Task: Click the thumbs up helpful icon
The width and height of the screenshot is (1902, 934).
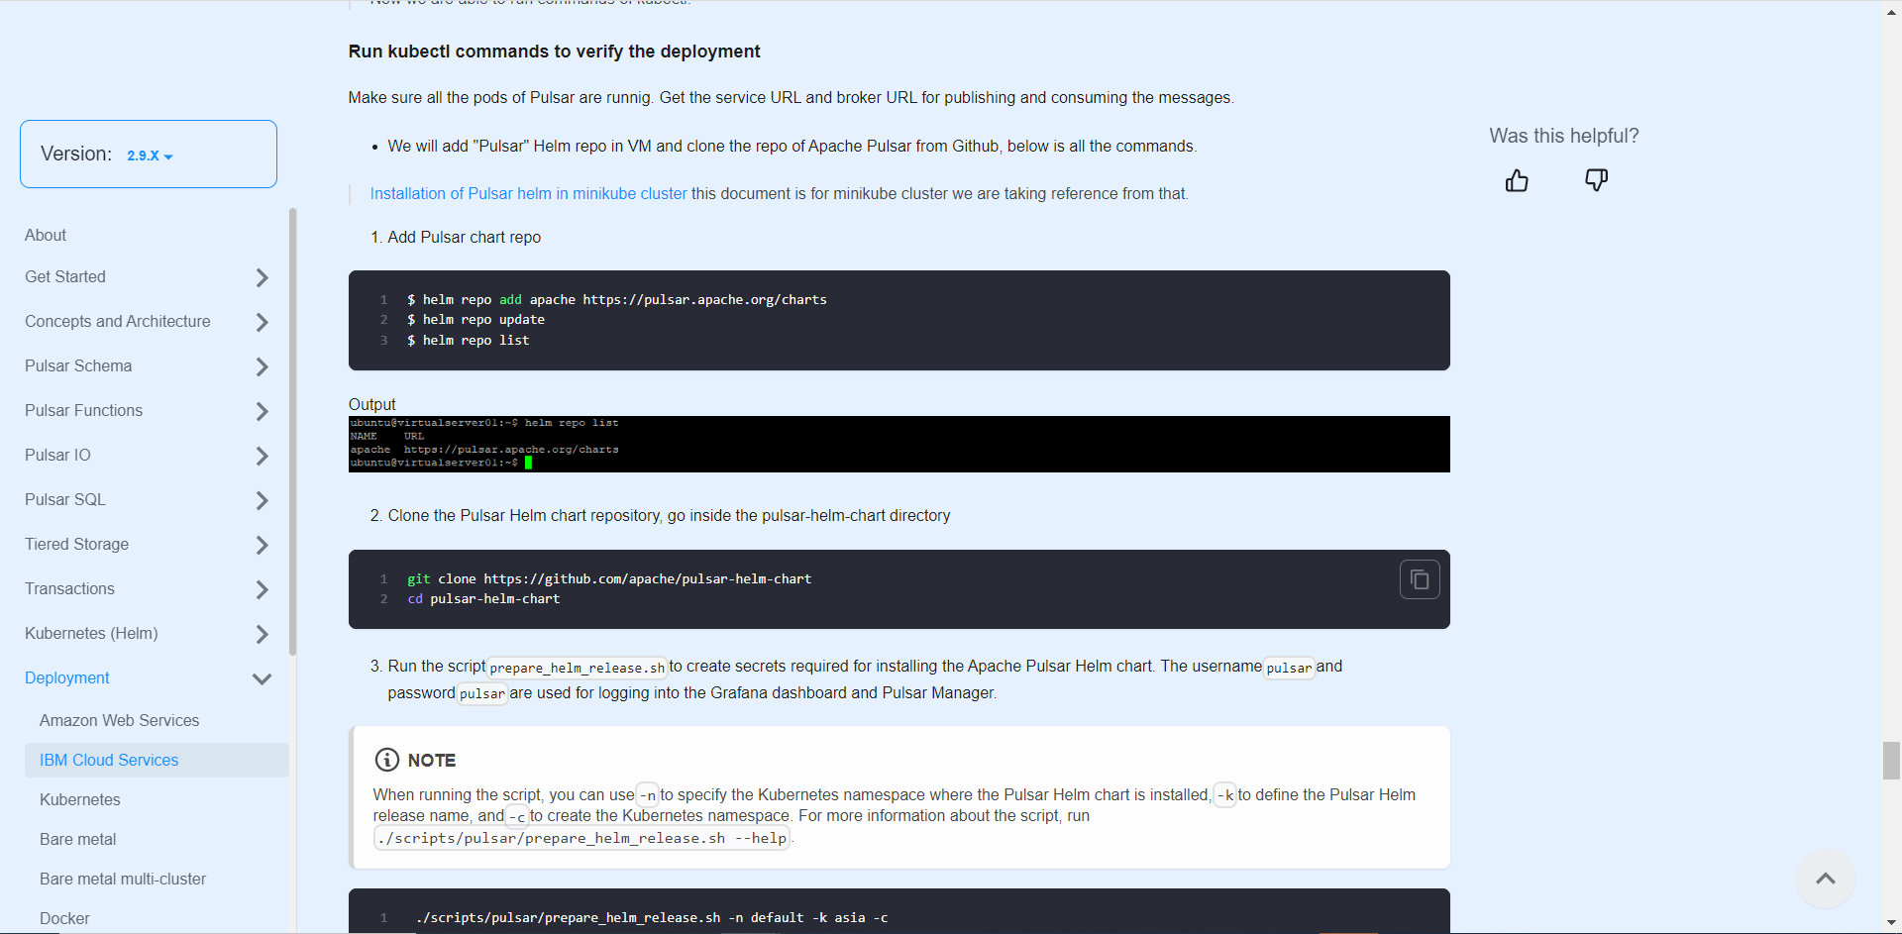Action: pos(1517,180)
